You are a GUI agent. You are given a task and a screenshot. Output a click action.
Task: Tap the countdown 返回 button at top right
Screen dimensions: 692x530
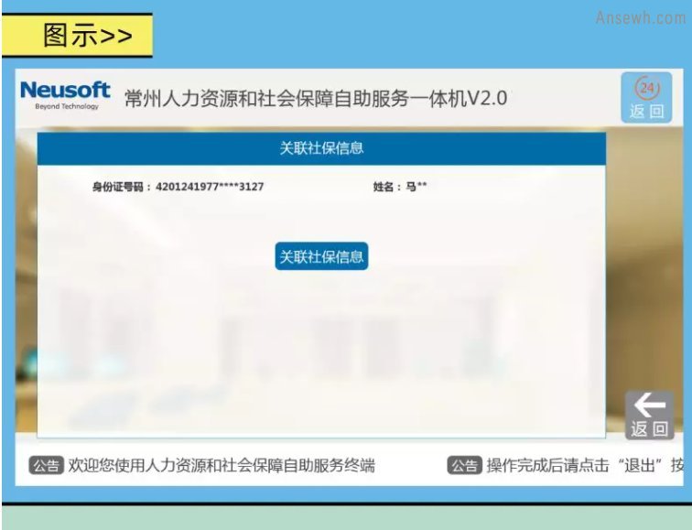pyautogui.click(x=646, y=98)
